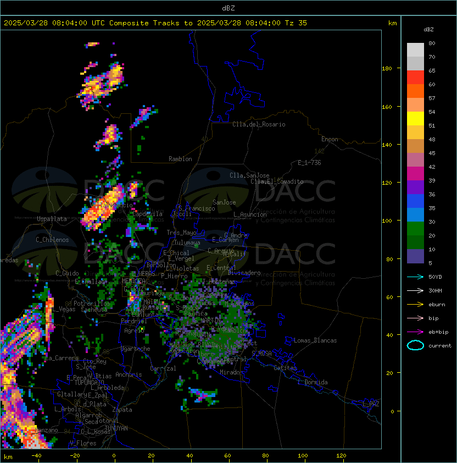Screen dimensions: 457x463
Task: Click the 'SanJose' label below the Clla.SanJose label
Action: point(224,202)
